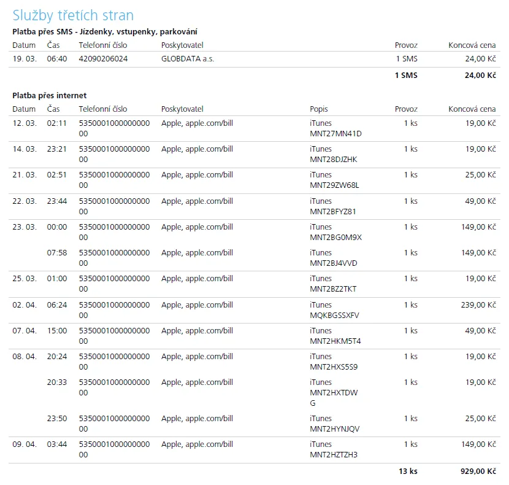Click the iTunes code MNT27MN41D
509x485 pixels.
(335, 134)
